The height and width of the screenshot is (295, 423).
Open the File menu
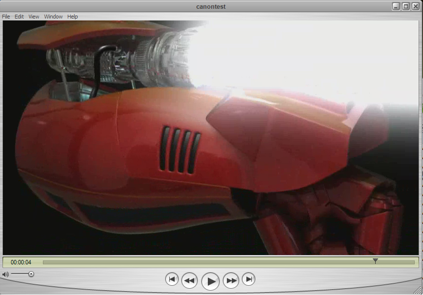click(x=6, y=17)
